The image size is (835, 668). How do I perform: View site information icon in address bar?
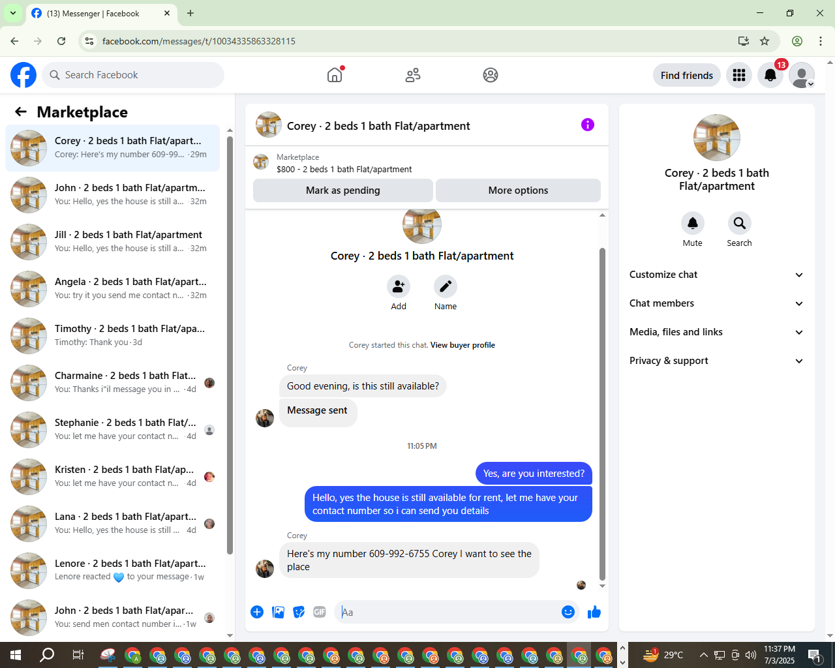(x=90, y=41)
